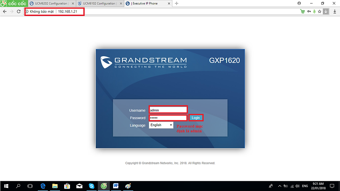The height and width of the screenshot is (191, 340).
Task: Close the Executive IP Phone tab
Action: [169, 3]
